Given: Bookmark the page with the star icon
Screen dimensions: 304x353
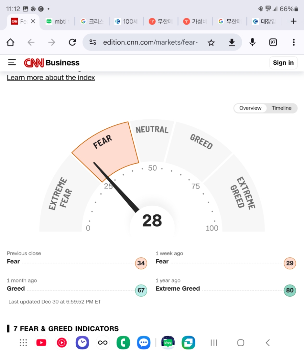Looking at the screenshot, I should [211, 42].
